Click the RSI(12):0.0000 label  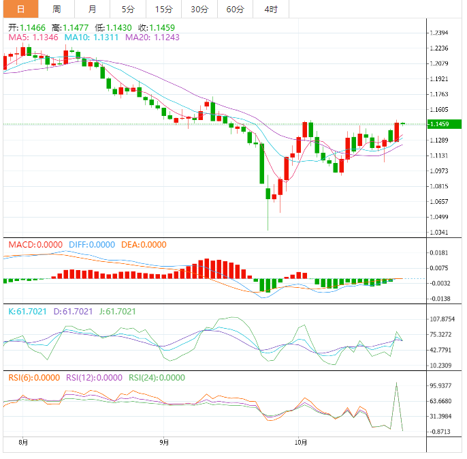[94, 378]
